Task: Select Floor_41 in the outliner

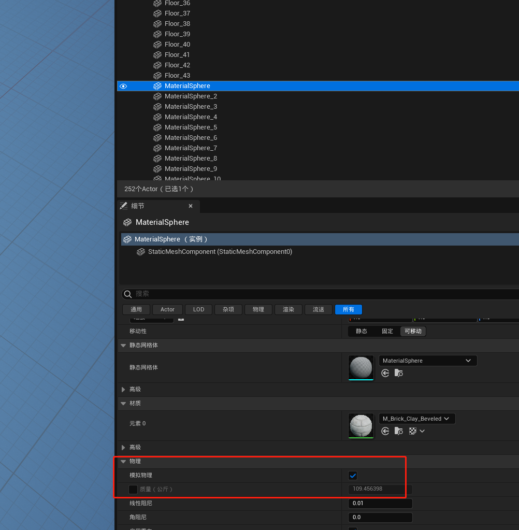Action: coord(177,55)
